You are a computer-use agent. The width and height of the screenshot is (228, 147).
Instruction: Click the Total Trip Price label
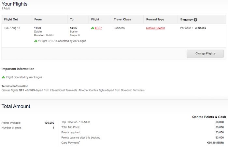point(71,127)
